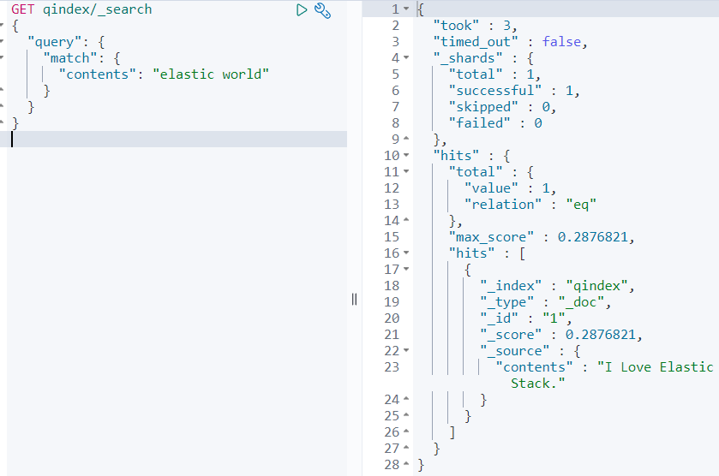The width and height of the screenshot is (719, 476).
Task: Click the "_id" : "1" line
Action: click(x=525, y=318)
